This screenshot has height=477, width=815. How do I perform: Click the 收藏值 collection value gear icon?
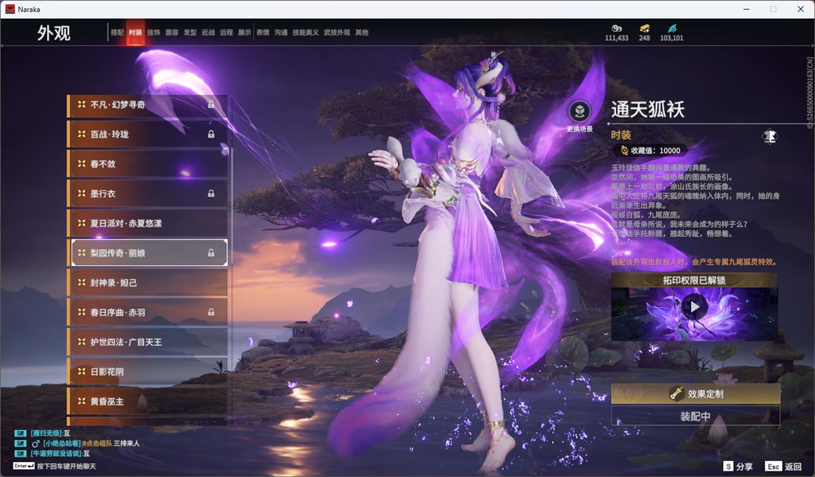(624, 150)
